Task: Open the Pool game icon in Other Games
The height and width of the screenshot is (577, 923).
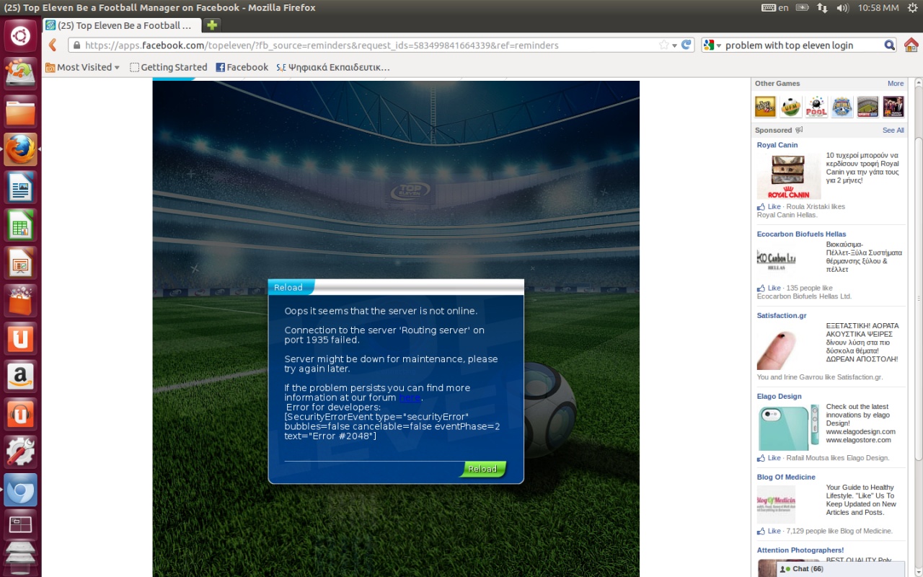Action: 816,107
